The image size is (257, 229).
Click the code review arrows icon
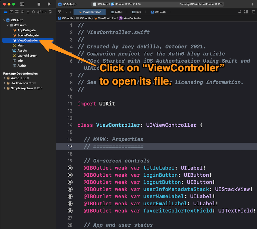(240, 12)
